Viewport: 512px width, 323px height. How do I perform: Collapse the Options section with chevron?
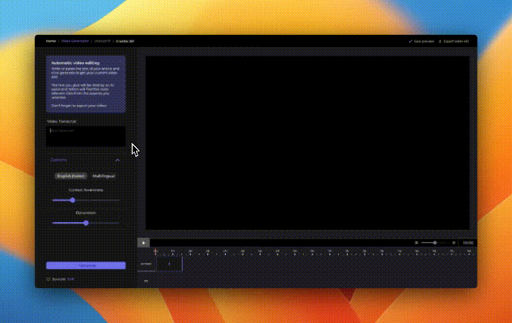coord(117,160)
